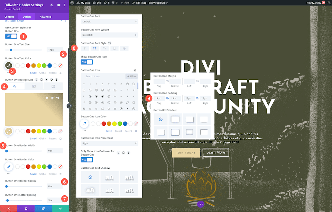Screen dimensions: 332x212
Task: Redo change in settings footer
Action: tap(43, 209)
